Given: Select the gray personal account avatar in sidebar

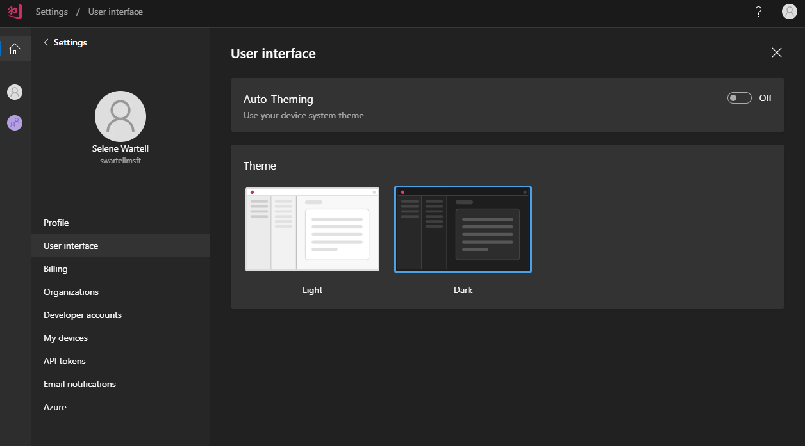Looking at the screenshot, I should pyautogui.click(x=15, y=92).
